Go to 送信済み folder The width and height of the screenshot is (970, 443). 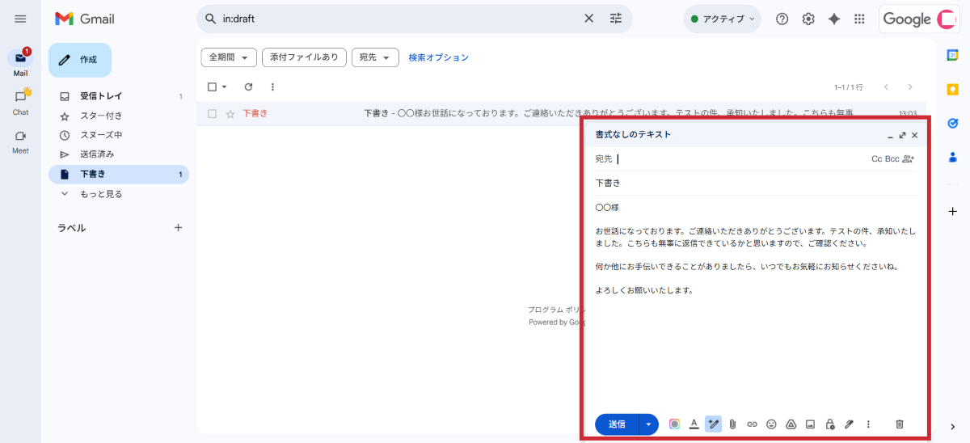click(97, 154)
